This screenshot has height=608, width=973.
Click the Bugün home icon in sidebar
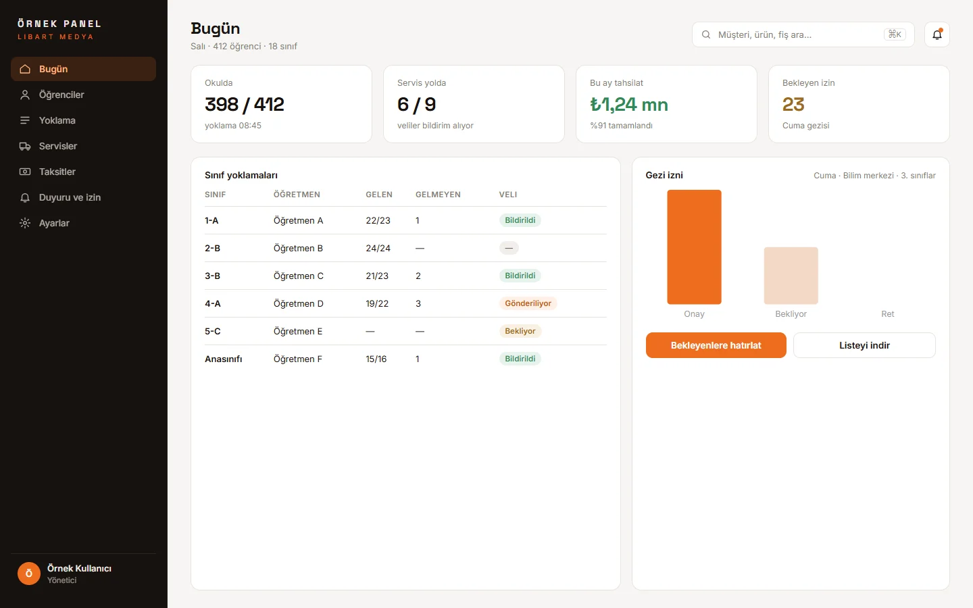coord(25,69)
